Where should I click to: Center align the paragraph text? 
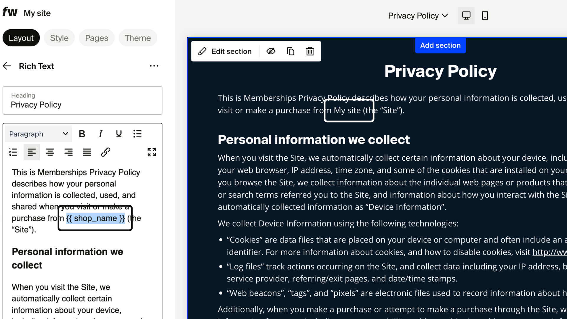pyautogui.click(x=50, y=152)
